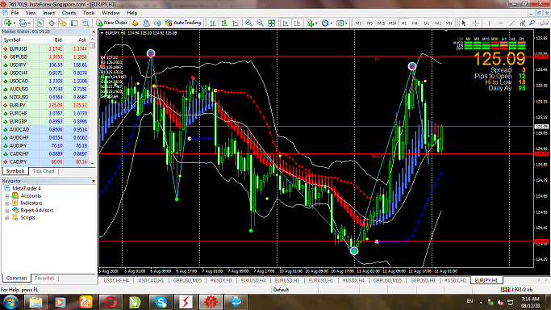This screenshot has height=310, width=551.
Task: Switch to the Favorites tab in Navigator
Action: (44, 278)
